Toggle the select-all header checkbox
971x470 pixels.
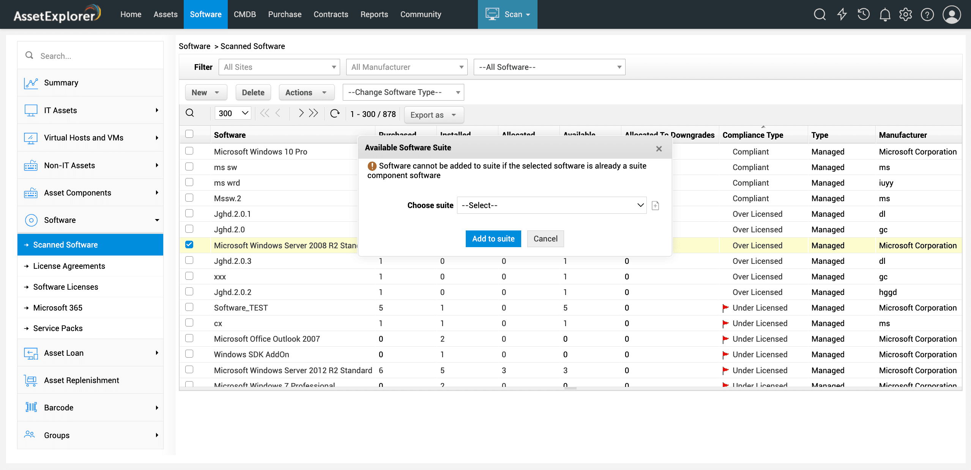click(189, 134)
